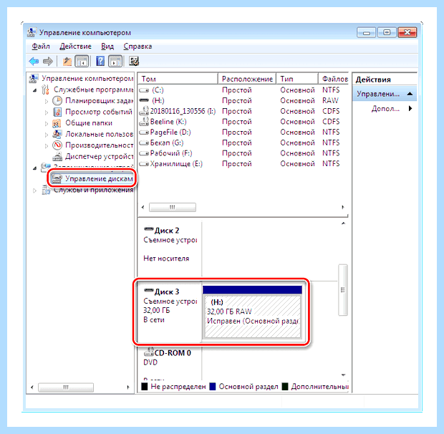The height and width of the screenshot is (434, 444).
Task: Click the drive icon of Хранилище (E:)
Action: (x=144, y=163)
